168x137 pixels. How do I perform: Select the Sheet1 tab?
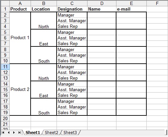click(x=33, y=132)
